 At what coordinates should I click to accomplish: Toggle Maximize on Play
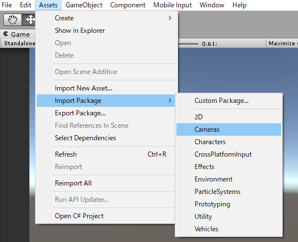282,44
